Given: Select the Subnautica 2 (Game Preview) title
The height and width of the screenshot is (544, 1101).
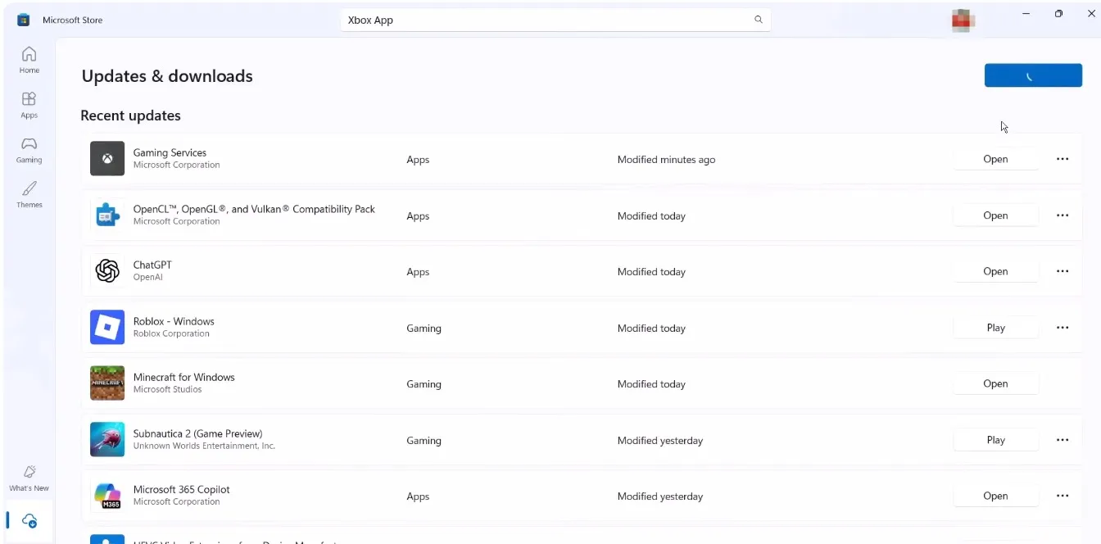Looking at the screenshot, I should [197, 433].
